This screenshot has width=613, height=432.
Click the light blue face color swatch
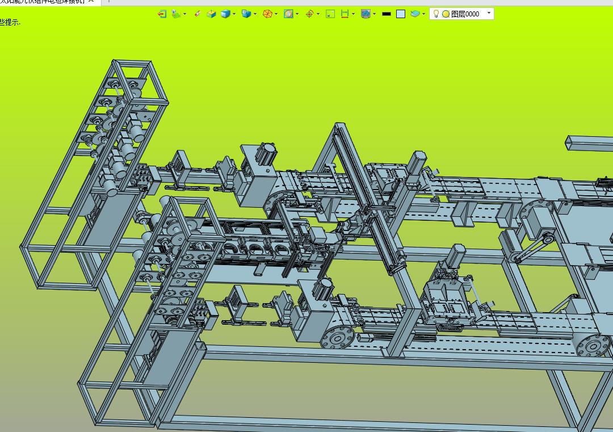[x=401, y=14]
